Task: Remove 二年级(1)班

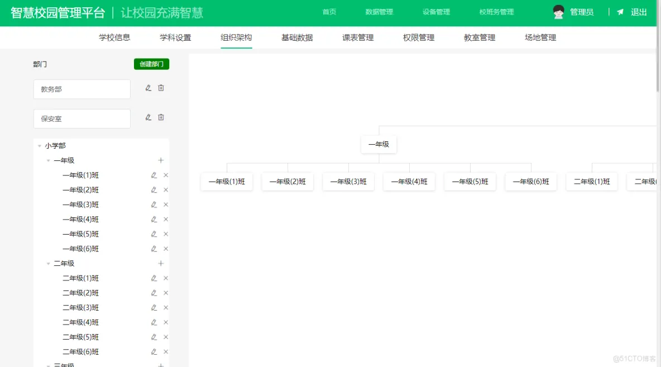Action: 166,278
